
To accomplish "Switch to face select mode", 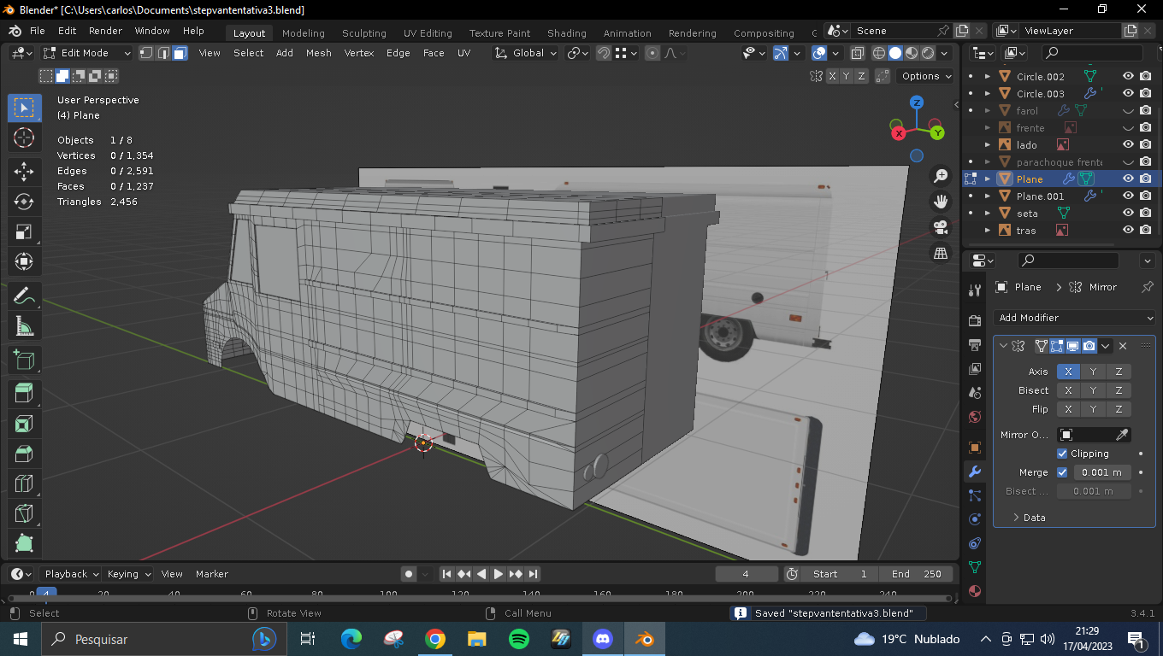I will coord(180,53).
